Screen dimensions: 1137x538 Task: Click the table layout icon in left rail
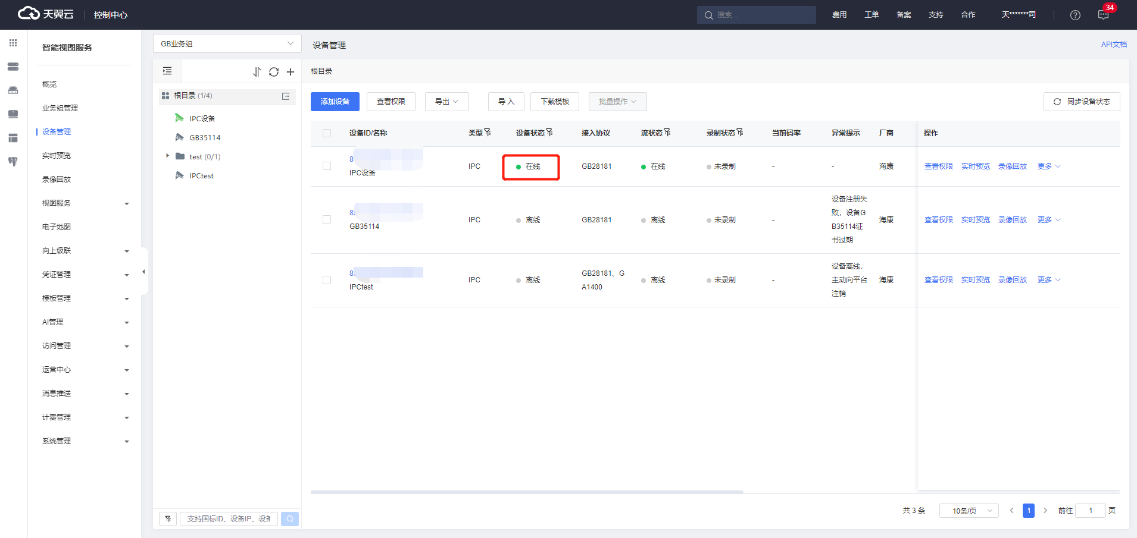point(13,138)
